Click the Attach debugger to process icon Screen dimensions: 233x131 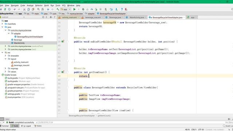pyautogui.click(x=96, y=9)
